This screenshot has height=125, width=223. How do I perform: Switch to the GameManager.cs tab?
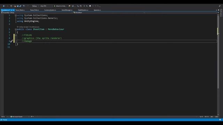click(x=67, y=10)
